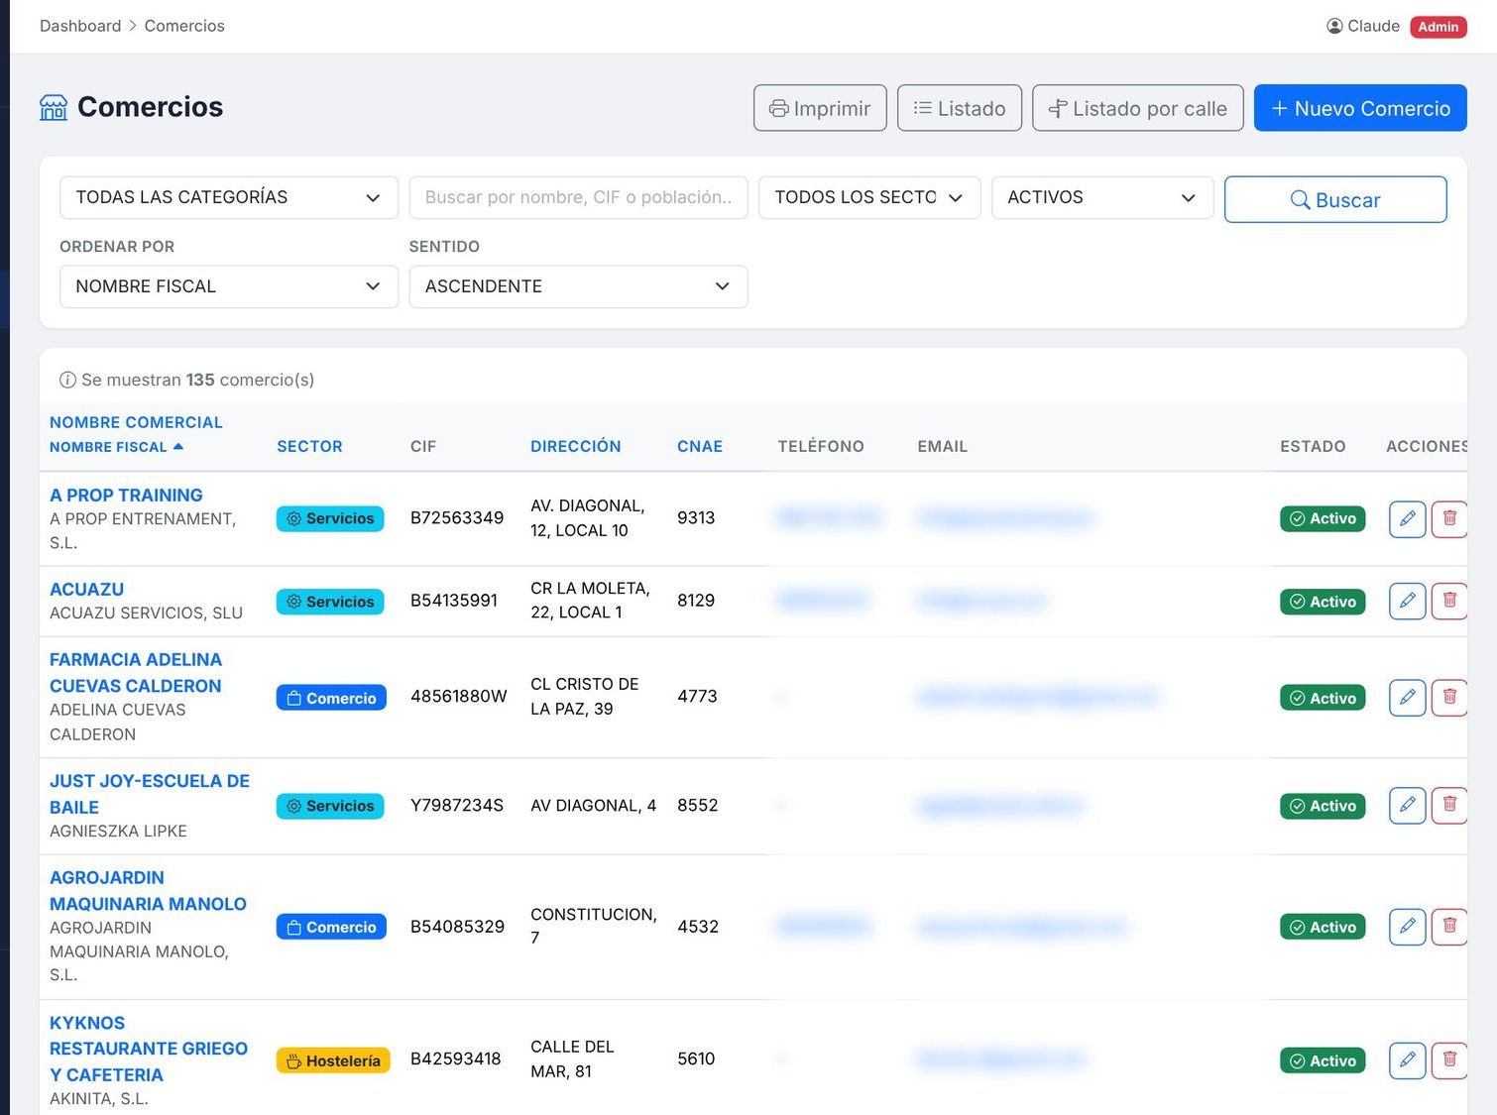
Task: Edit the ACUAZU commerce entry
Action: pos(1407,601)
